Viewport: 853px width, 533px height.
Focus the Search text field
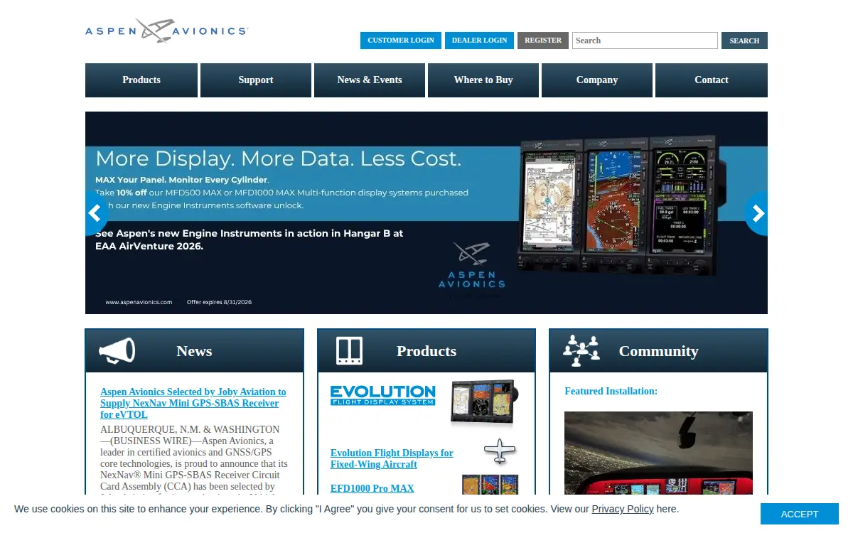645,41
